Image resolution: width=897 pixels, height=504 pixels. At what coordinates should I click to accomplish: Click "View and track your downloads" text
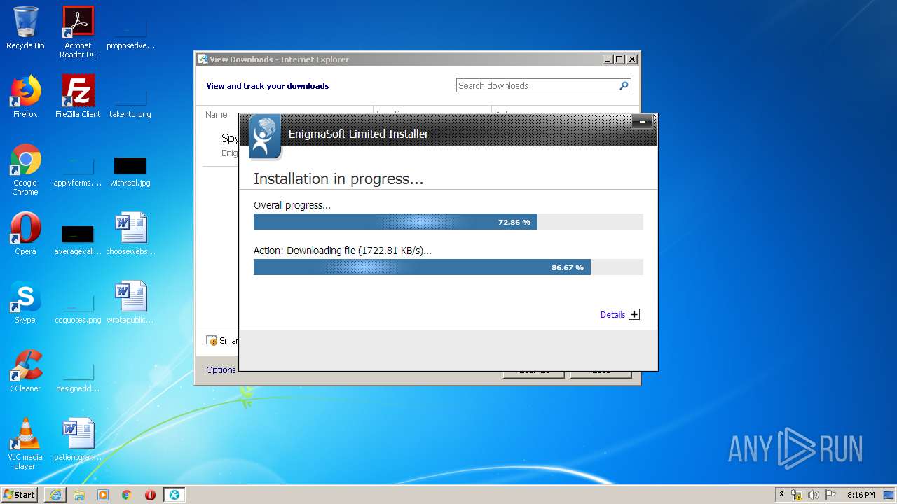[267, 86]
